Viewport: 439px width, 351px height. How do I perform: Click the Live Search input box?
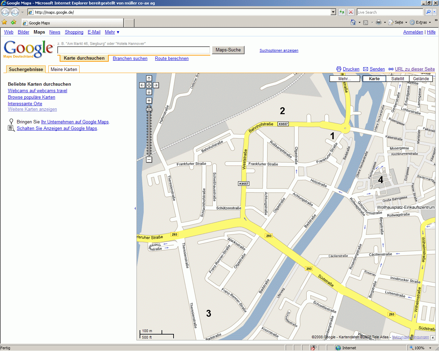click(x=390, y=12)
